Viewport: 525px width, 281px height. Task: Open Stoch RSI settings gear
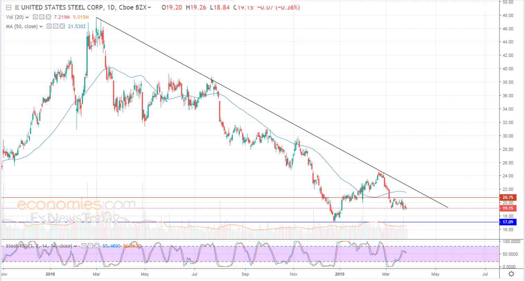90,246
